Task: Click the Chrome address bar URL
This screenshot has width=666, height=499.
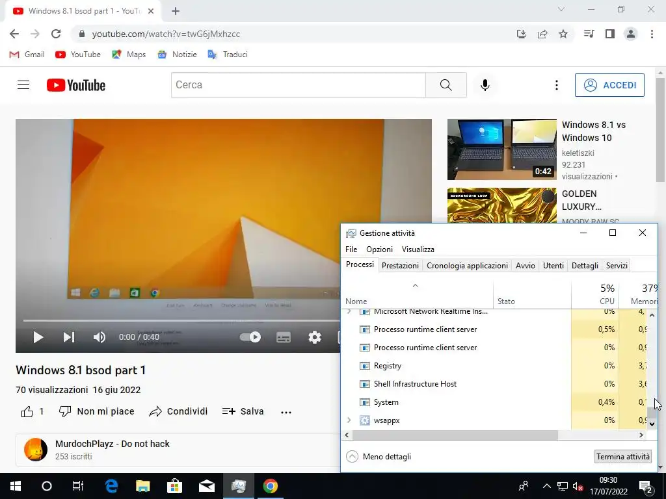Action: pos(166,34)
